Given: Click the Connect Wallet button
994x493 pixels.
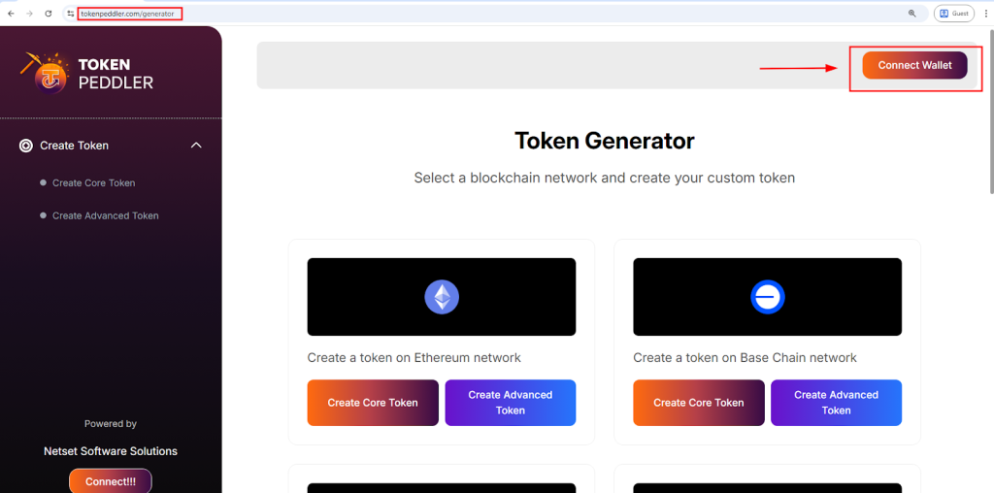Looking at the screenshot, I should 914,65.
